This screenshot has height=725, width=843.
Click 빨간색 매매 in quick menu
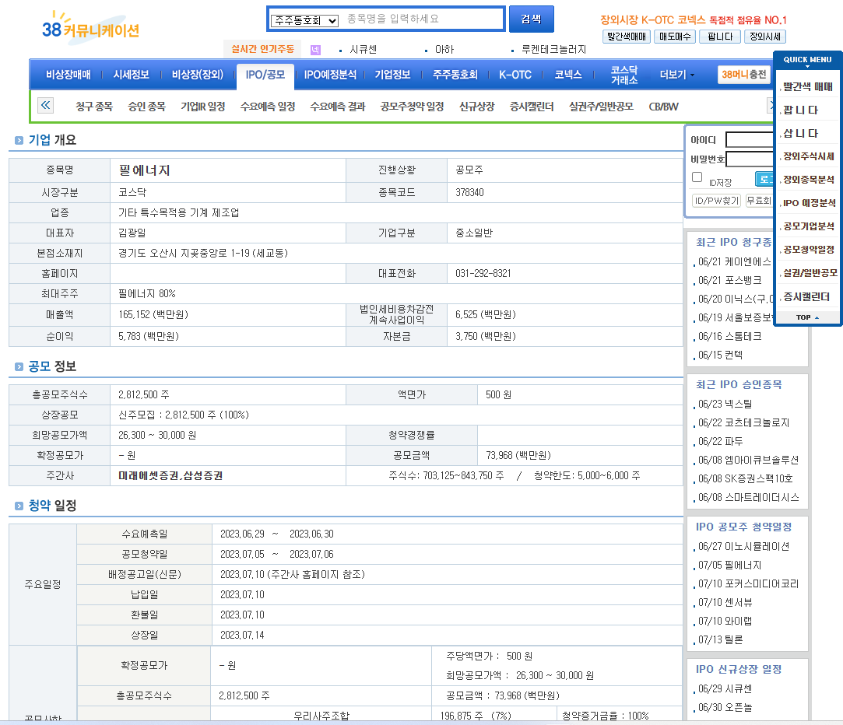pyautogui.click(x=808, y=86)
